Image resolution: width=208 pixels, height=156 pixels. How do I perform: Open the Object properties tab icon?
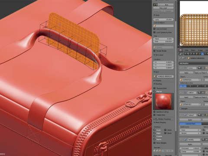tap(197, 54)
